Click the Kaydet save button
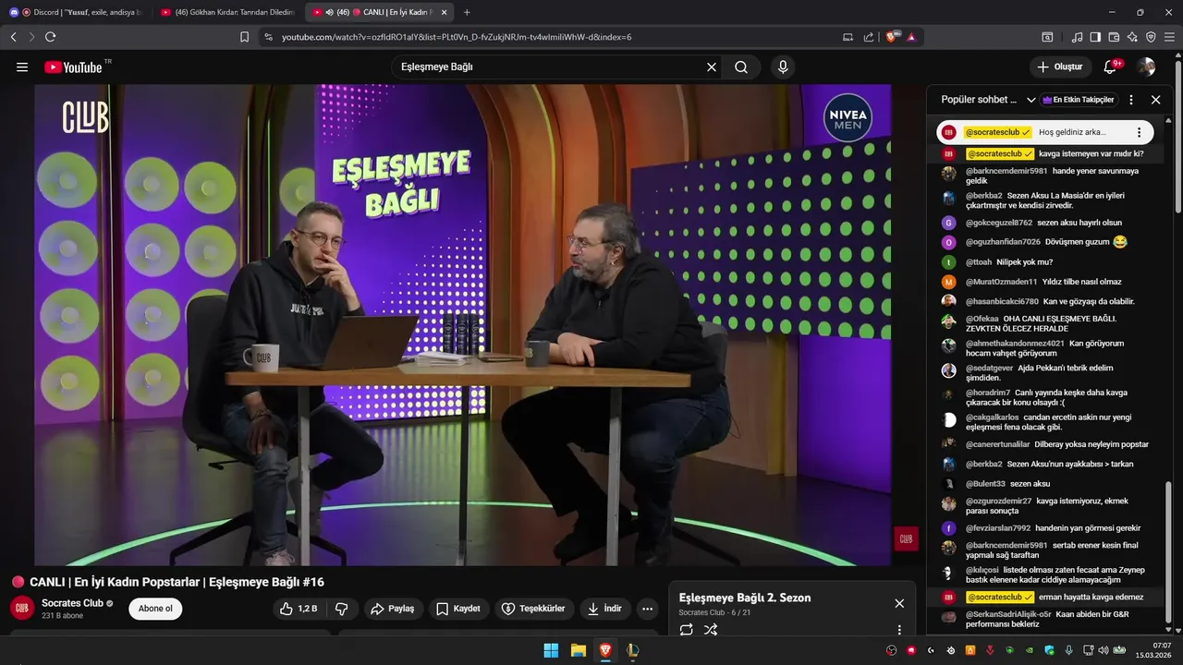This screenshot has height=665, width=1183. tap(458, 609)
